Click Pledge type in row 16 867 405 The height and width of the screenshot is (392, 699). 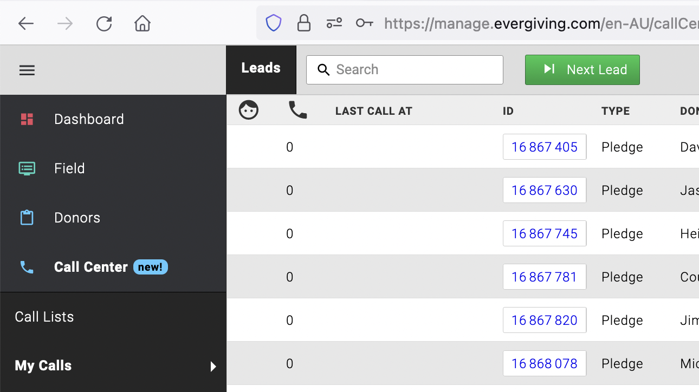(x=622, y=147)
